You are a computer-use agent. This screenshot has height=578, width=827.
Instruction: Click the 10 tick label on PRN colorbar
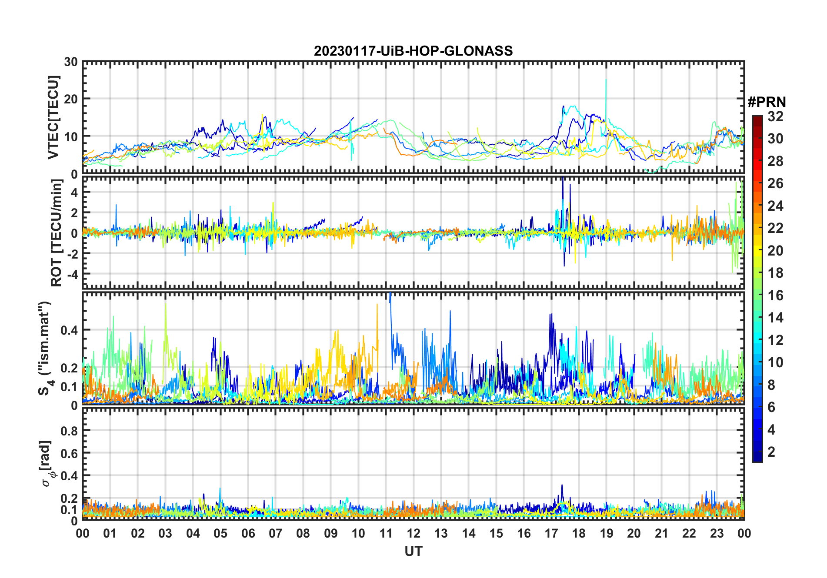coord(775,362)
